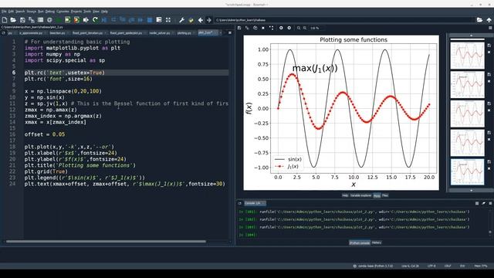The height and width of the screenshot is (278, 494).
Task: Open the Plots pane options menu
Action: 490,28
